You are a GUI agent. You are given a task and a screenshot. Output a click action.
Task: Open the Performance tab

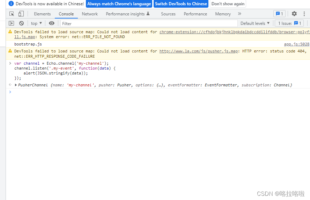click(x=195, y=14)
